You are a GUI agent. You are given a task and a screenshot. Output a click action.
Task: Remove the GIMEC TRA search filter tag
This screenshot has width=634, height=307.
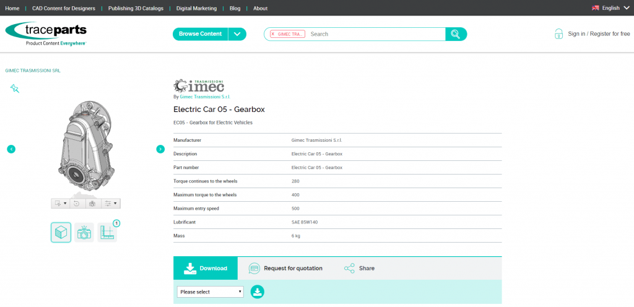[273, 34]
